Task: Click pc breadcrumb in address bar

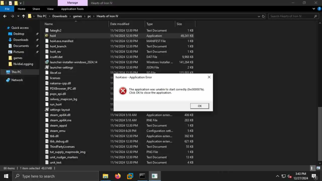Action: (89, 16)
